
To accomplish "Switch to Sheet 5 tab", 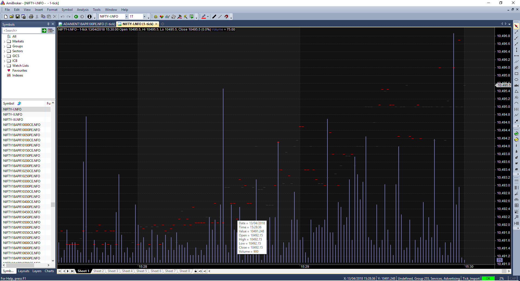I will [x=141, y=271].
